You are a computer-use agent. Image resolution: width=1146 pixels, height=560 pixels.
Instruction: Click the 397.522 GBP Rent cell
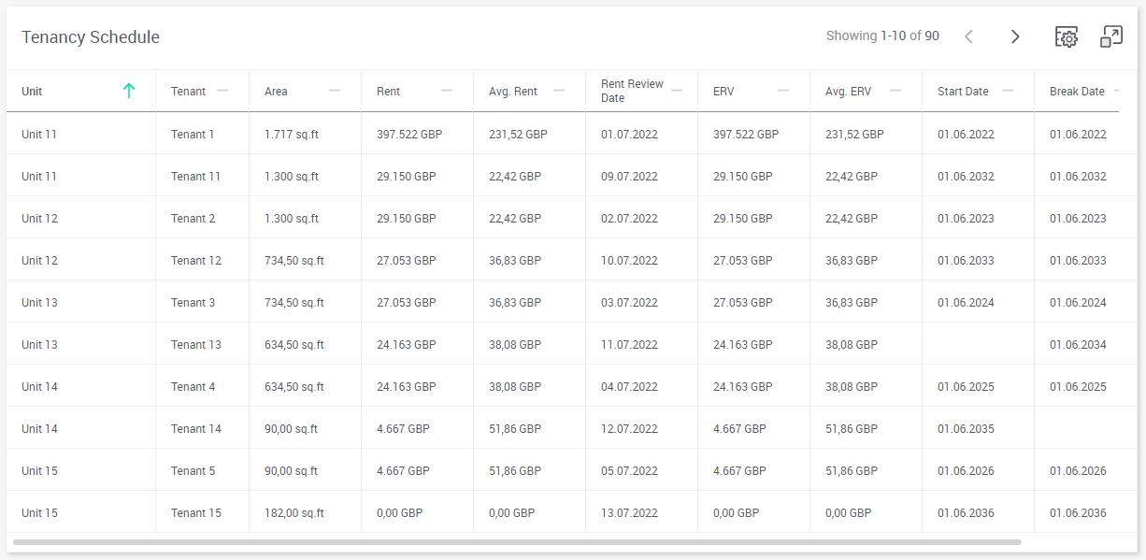(x=417, y=134)
